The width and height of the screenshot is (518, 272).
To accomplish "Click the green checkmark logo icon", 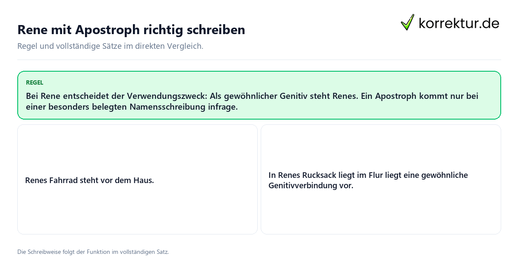I will [x=407, y=22].
